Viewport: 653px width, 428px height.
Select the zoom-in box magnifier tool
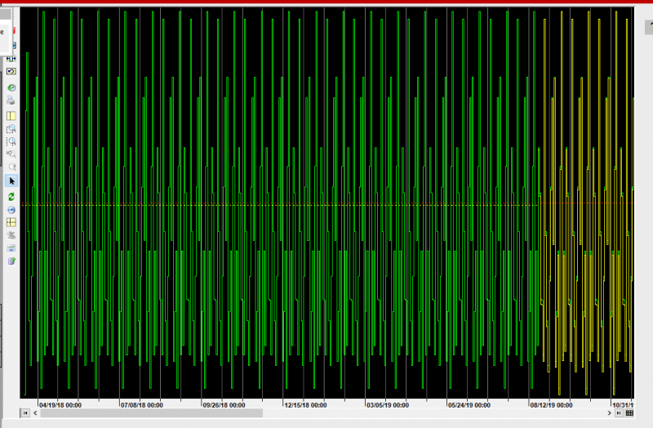coord(11,129)
